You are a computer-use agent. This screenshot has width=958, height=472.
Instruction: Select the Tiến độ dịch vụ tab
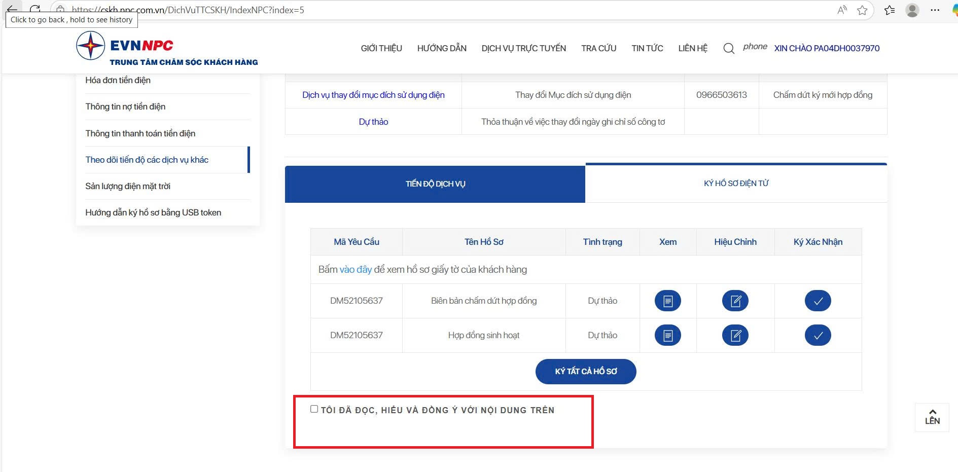(435, 184)
